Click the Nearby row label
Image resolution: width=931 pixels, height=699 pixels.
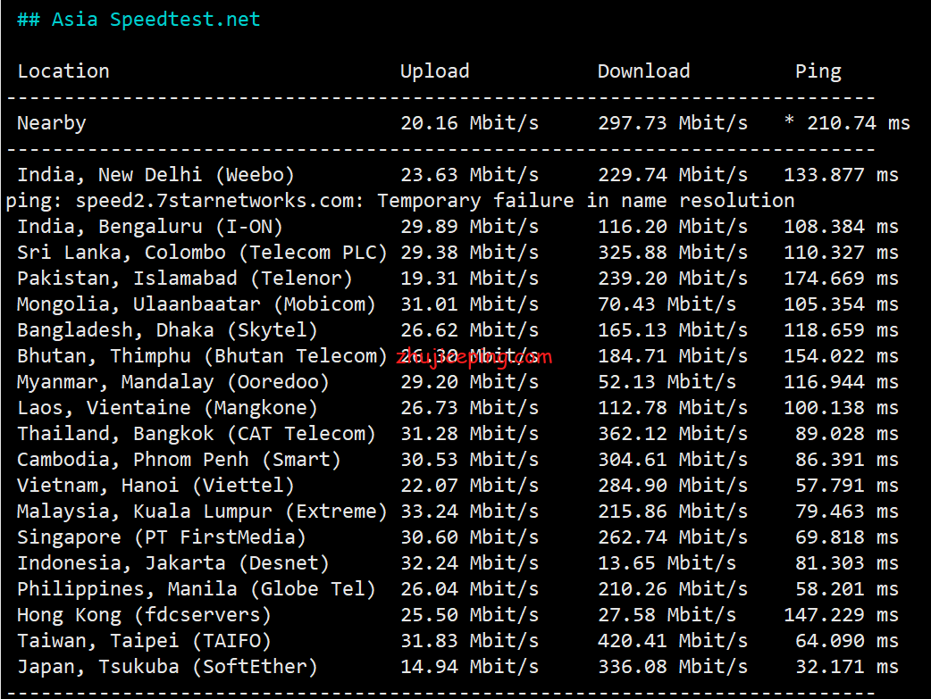click(x=52, y=123)
